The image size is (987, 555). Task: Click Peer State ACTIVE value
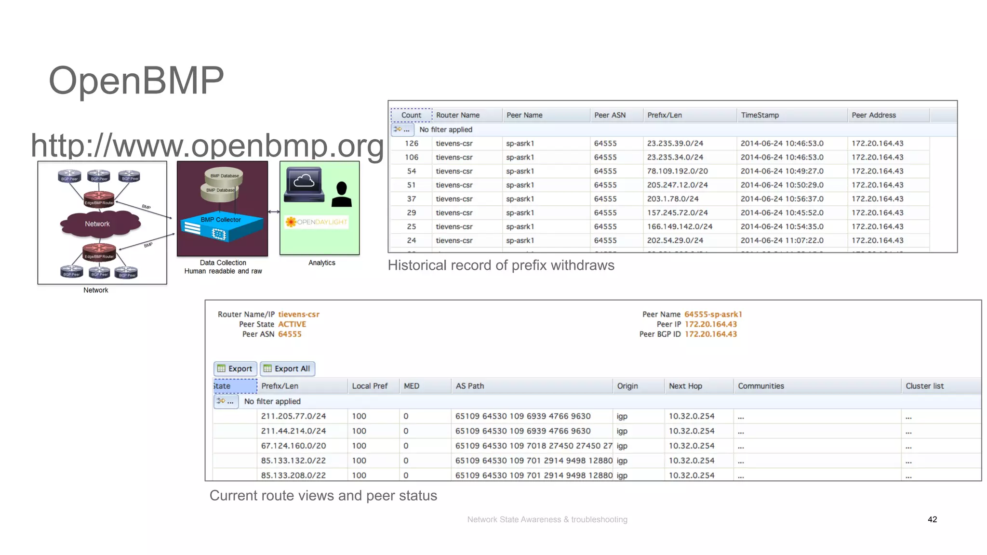click(292, 324)
